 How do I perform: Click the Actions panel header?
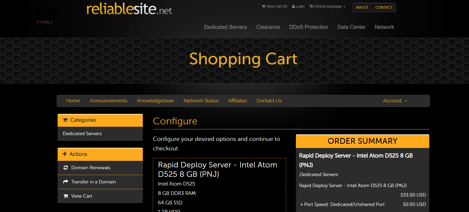[x=100, y=154]
